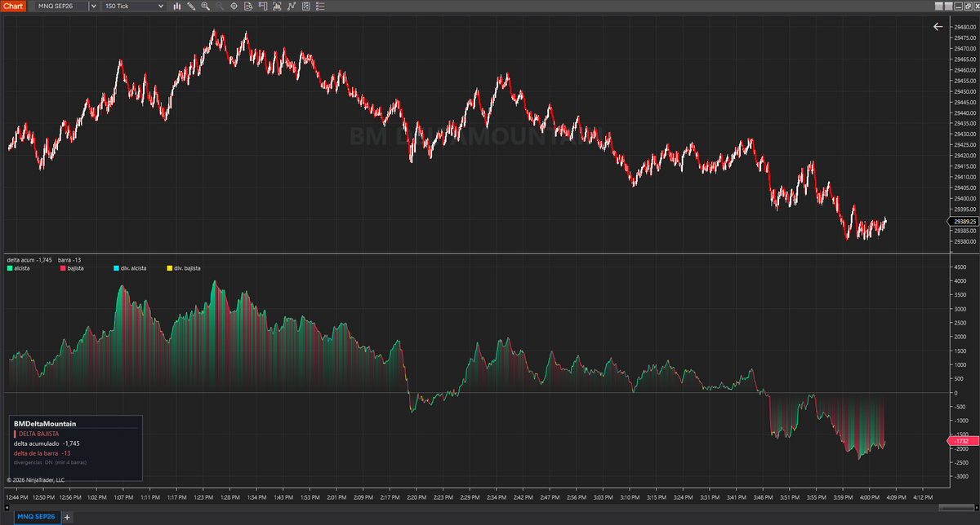
Task: Add a new chart tab with plus
Action: (67, 518)
